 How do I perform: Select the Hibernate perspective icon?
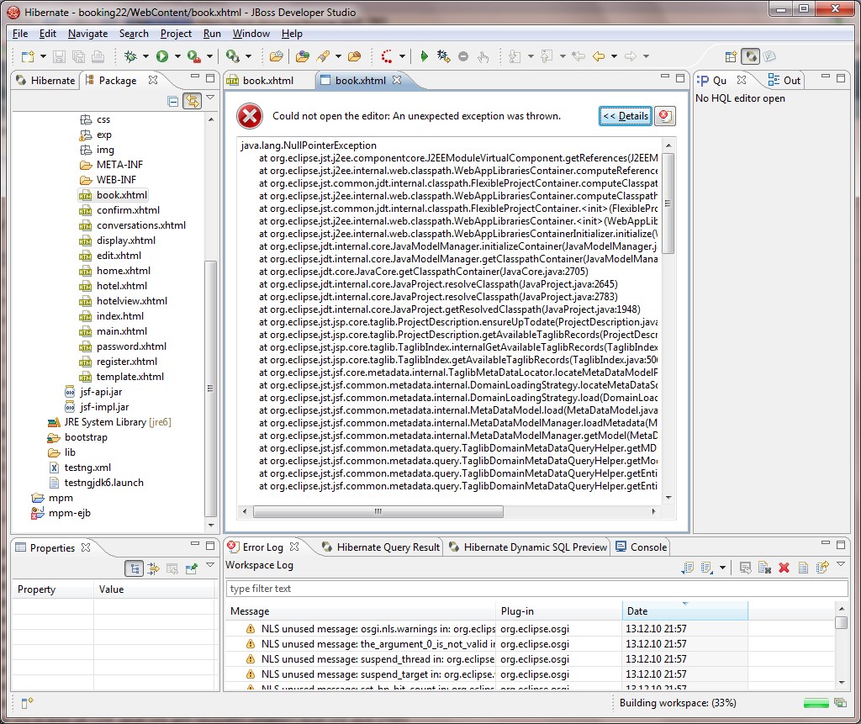pyautogui.click(x=751, y=56)
